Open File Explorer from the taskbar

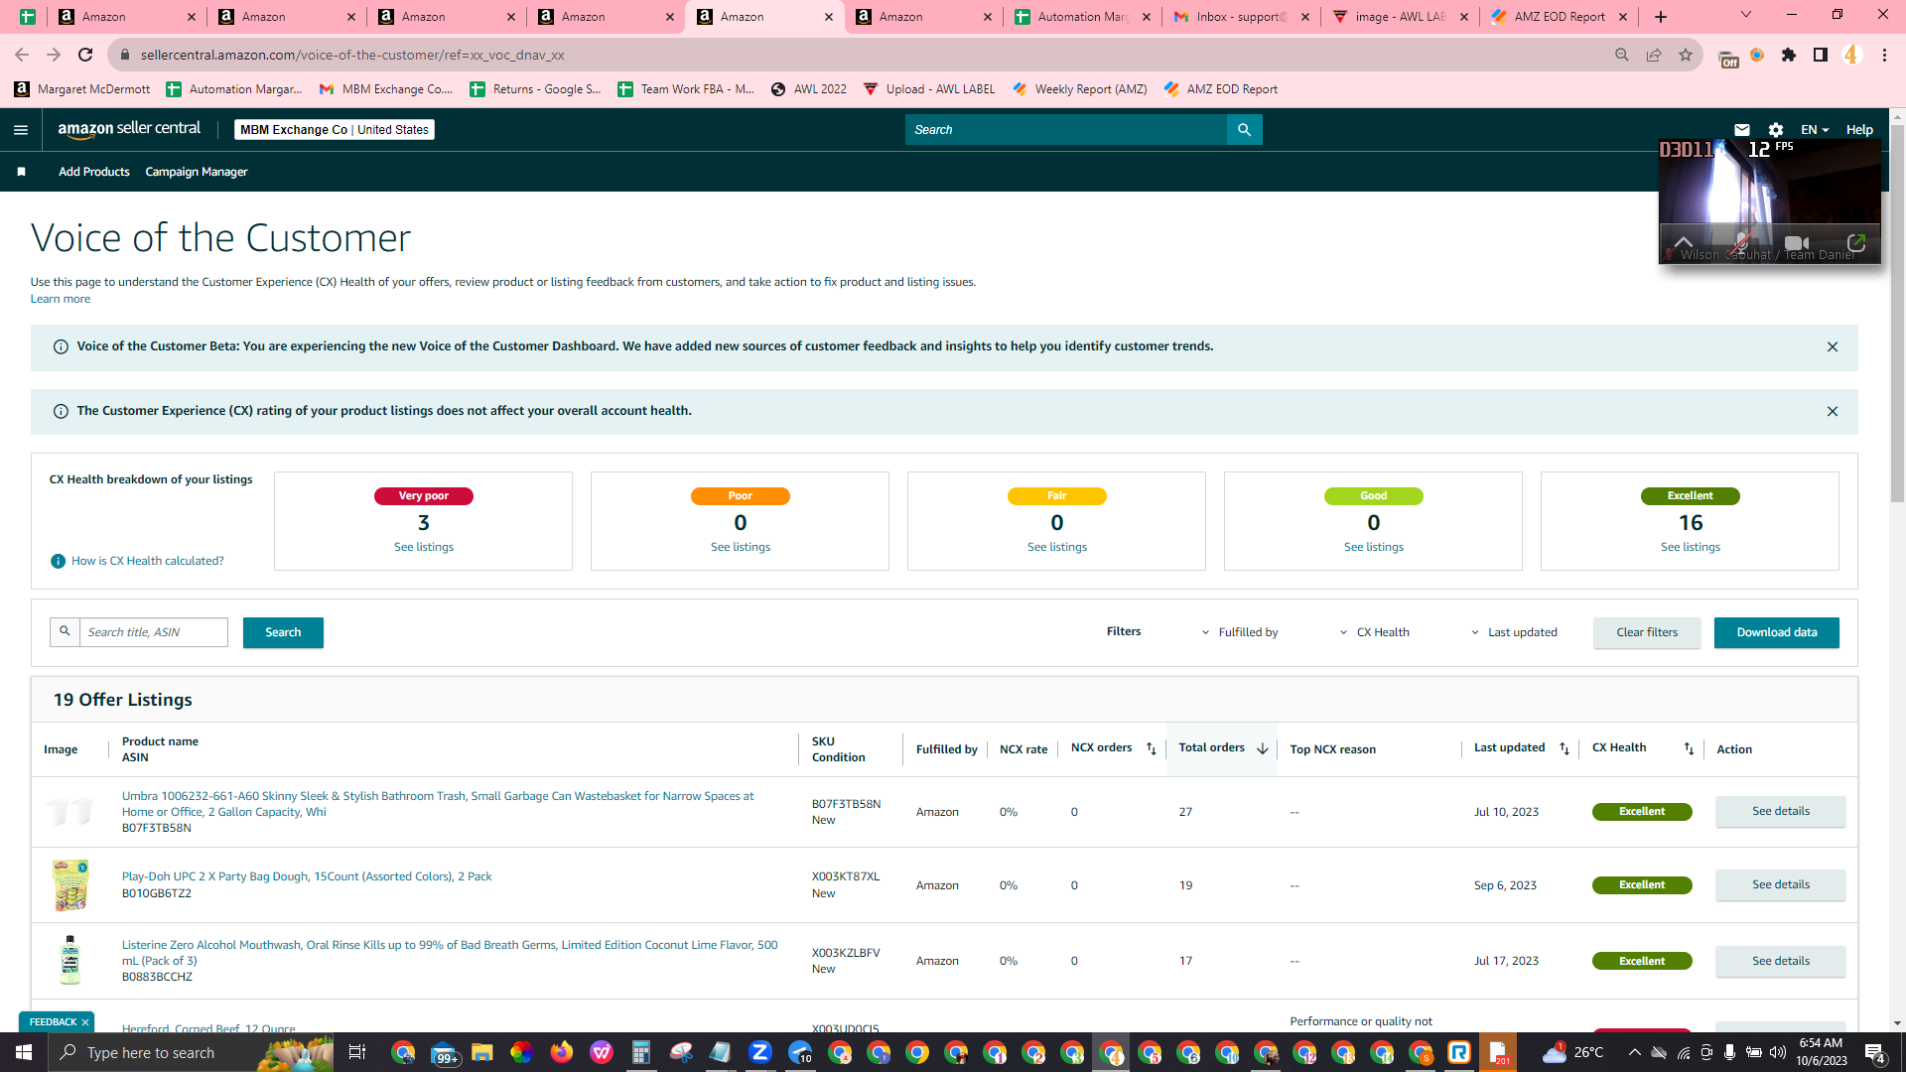point(482,1052)
